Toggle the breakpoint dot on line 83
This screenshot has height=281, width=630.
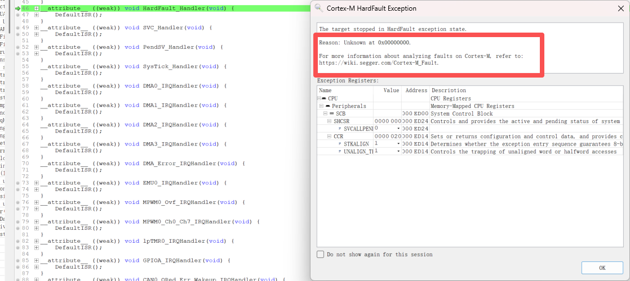[x=17, y=248]
